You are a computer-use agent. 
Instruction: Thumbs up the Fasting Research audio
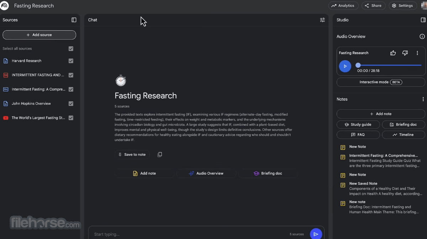click(393, 53)
